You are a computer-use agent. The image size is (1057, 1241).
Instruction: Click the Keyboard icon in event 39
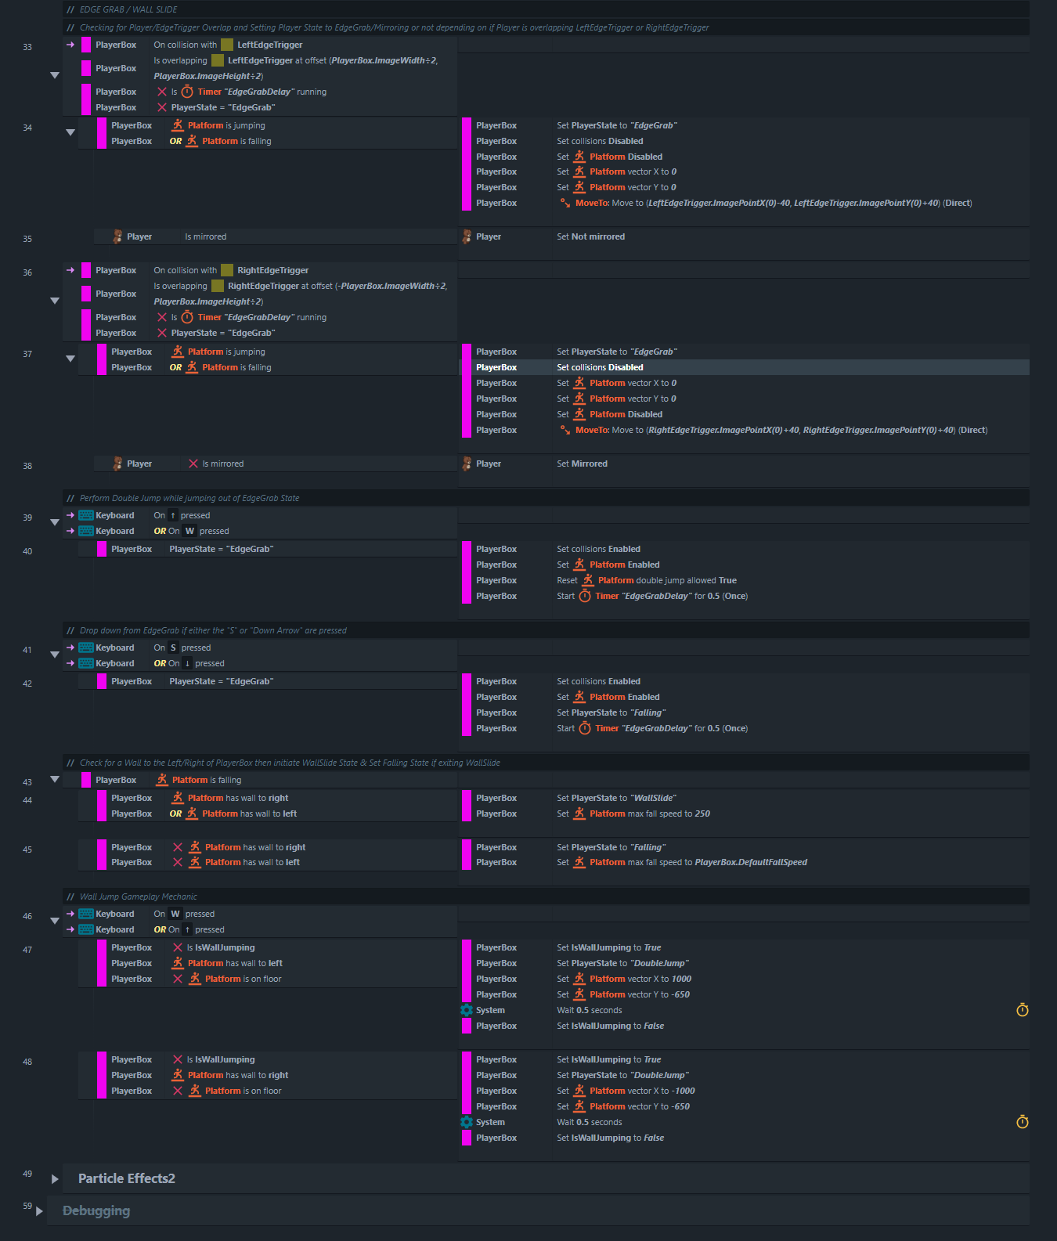click(x=86, y=515)
